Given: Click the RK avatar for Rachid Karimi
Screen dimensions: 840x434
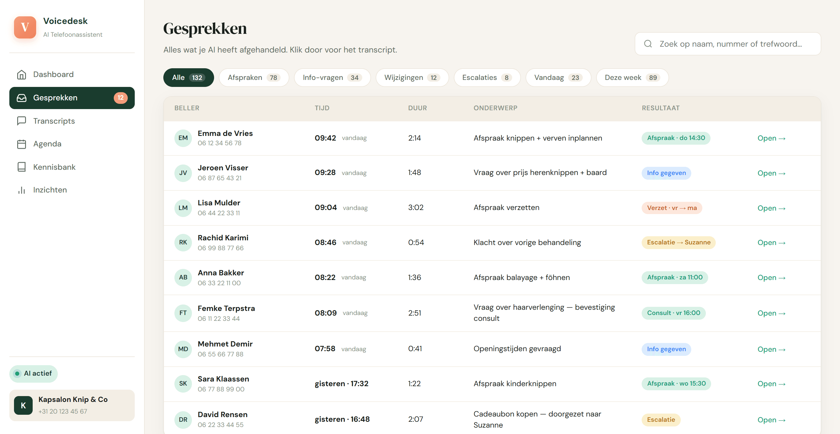Looking at the screenshot, I should [x=183, y=243].
